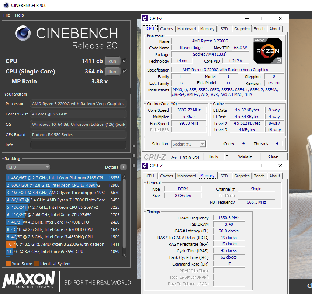The width and height of the screenshot is (312, 294).
Task: Click the Cinebench app icon in title bar
Action: coord(6,6)
